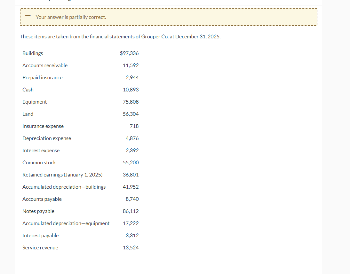Click the dashed feedback banner
Screen dimensions: 350x274
[168, 17]
